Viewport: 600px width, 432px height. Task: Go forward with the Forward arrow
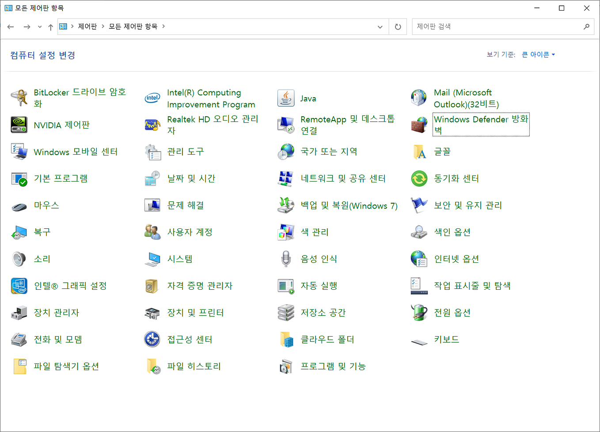(x=27, y=27)
